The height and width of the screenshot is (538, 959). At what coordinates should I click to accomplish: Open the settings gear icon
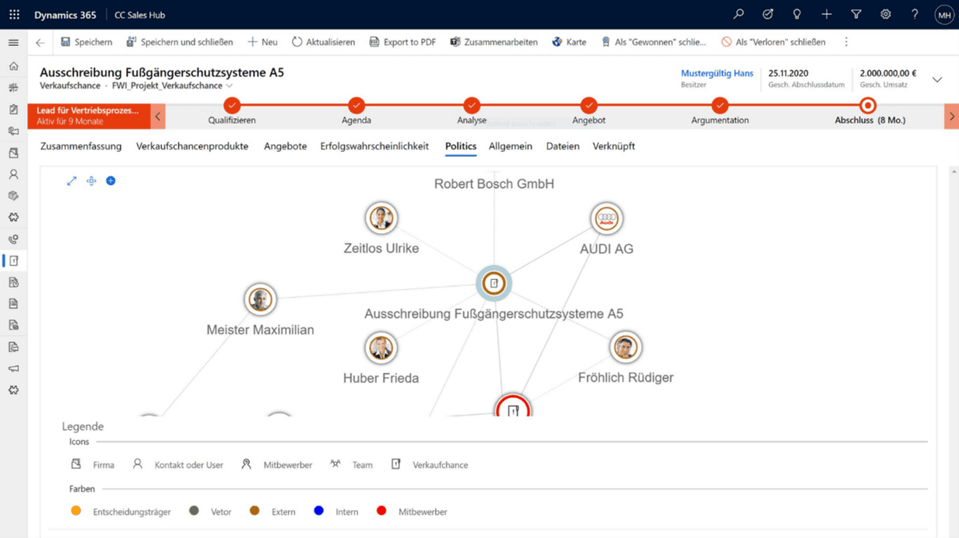pos(885,15)
